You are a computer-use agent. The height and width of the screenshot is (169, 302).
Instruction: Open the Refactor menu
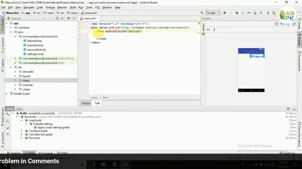click(62, 8)
